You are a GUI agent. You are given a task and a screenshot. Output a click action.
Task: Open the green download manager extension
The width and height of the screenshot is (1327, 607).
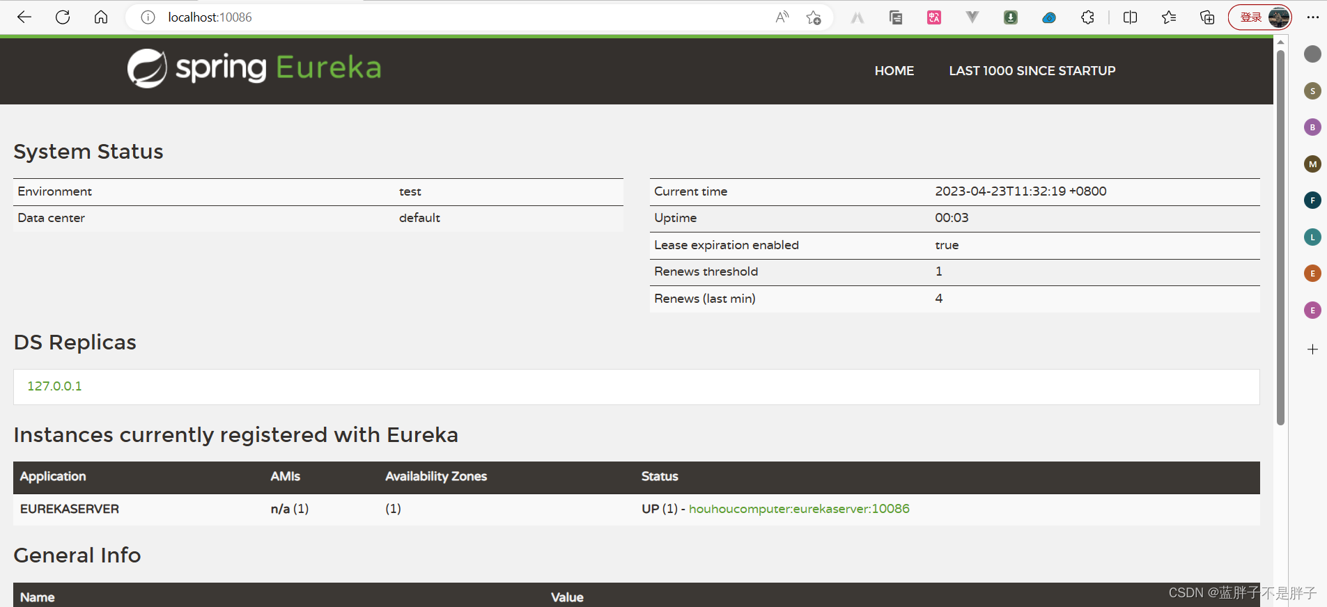(1011, 17)
